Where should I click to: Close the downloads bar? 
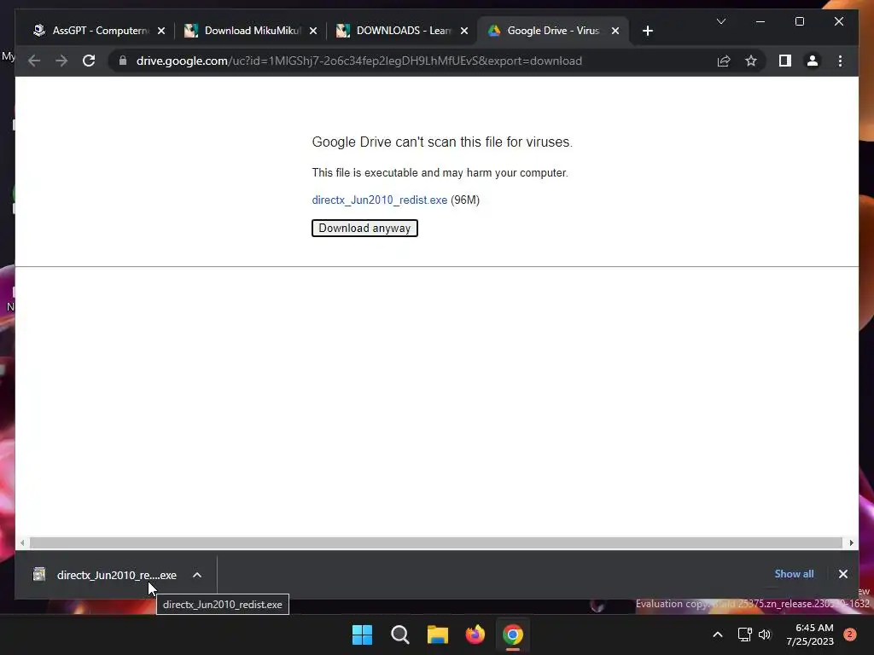coord(842,574)
